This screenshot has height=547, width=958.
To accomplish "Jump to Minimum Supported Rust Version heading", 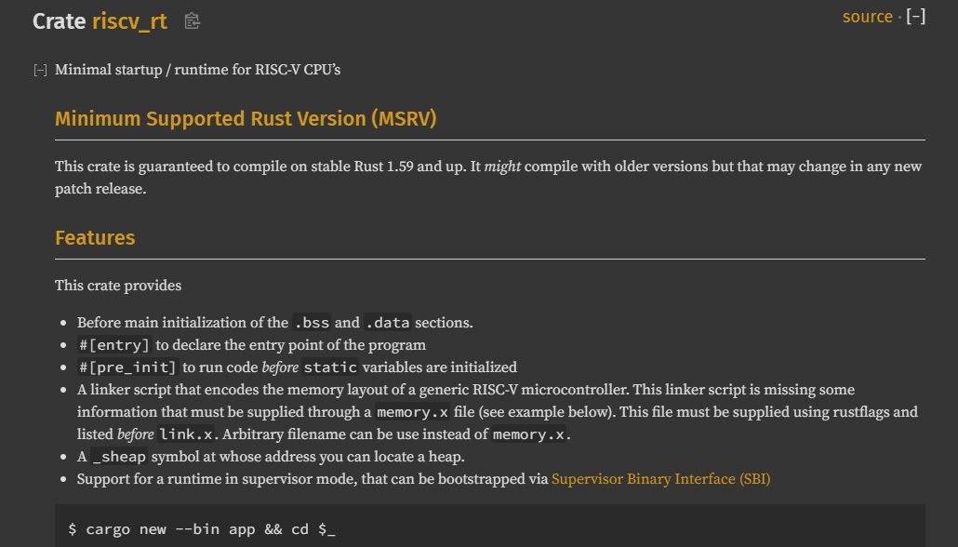I will coord(246,119).
